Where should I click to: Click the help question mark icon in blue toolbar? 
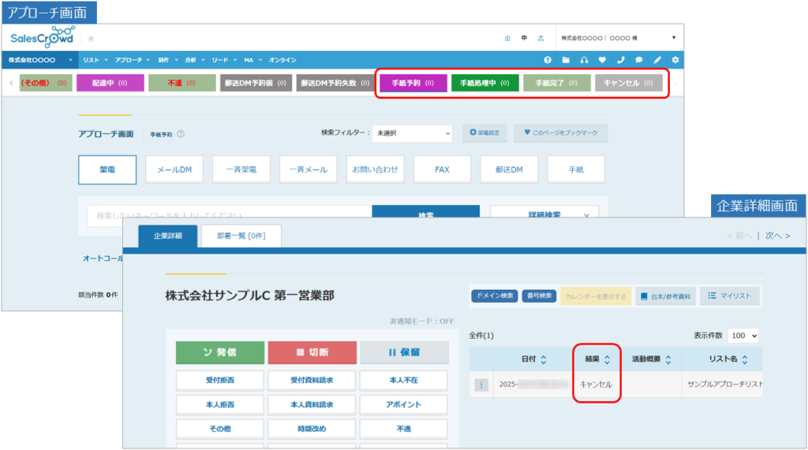click(548, 60)
